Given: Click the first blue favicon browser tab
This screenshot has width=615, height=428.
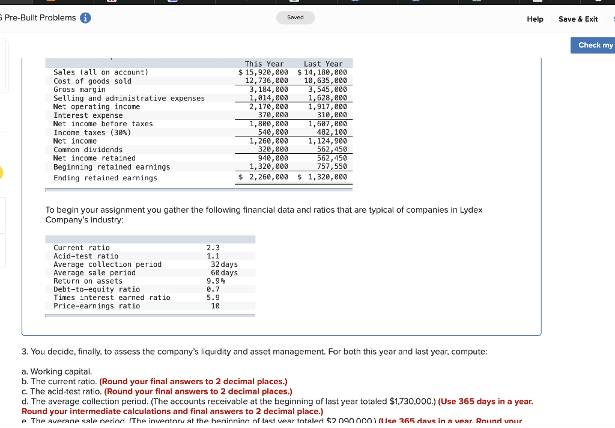Looking at the screenshot, I should coord(172,2).
